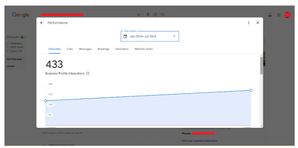Click the Business Profile interactions info icon
The width and height of the screenshot is (298, 148).
(x=88, y=73)
